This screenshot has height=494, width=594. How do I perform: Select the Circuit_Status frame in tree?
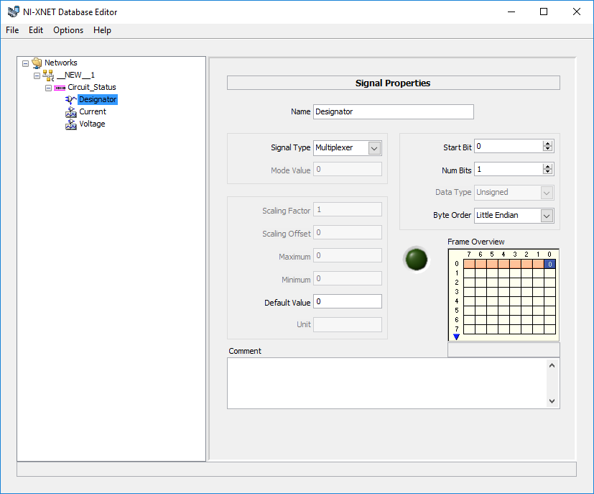pyautogui.click(x=92, y=87)
